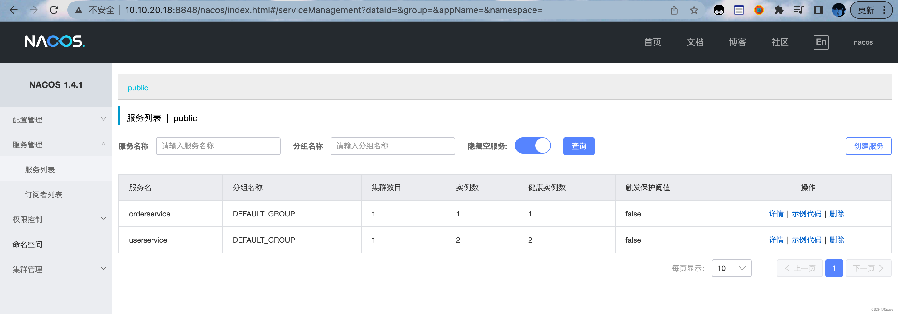Expand the 配置管理 menu
The image size is (898, 314).
pyautogui.click(x=56, y=120)
